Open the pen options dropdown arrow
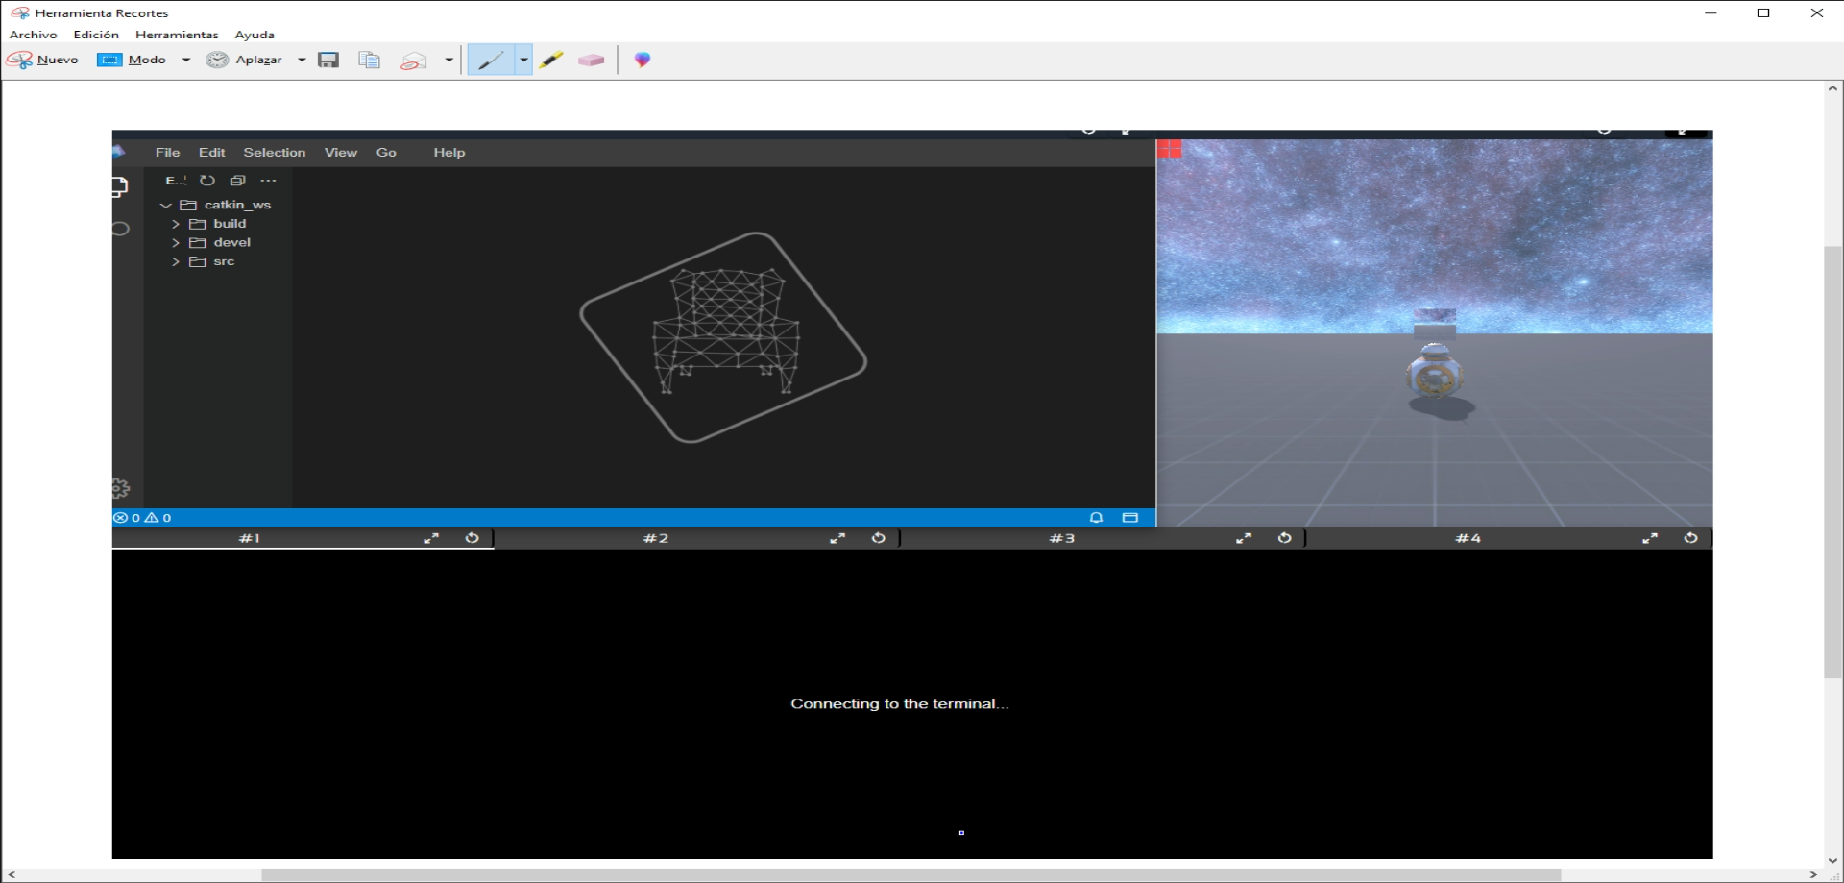The height and width of the screenshot is (883, 1844). (523, 60)
